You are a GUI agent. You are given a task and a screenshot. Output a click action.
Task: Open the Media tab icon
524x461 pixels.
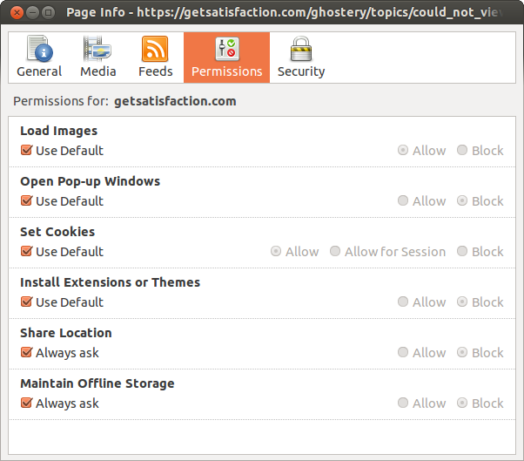click(x=97, y=49)
